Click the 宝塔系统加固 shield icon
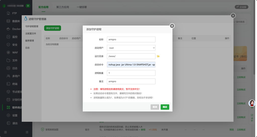The image size is (257, 137). pos(42,130)
